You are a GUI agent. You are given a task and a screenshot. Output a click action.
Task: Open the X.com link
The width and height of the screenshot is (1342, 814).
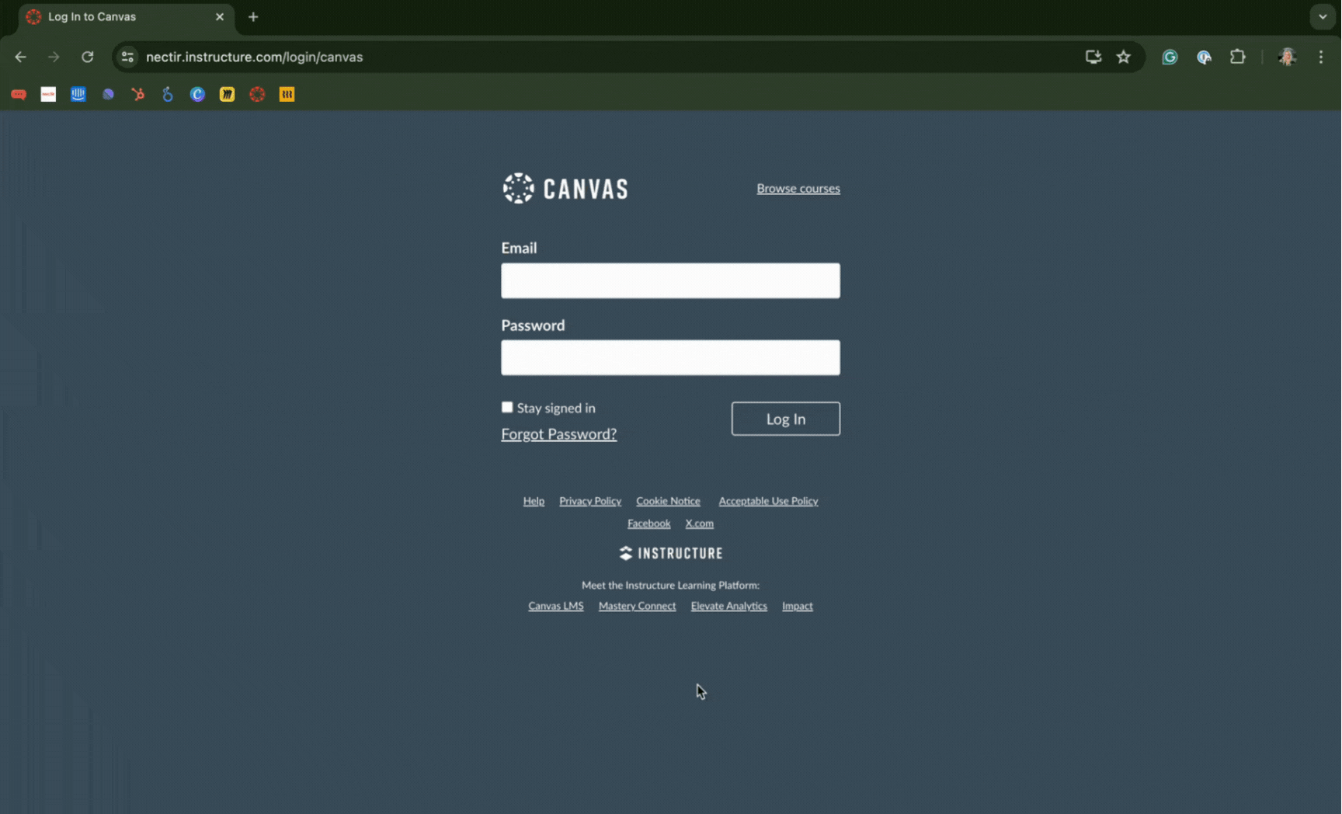699,524
